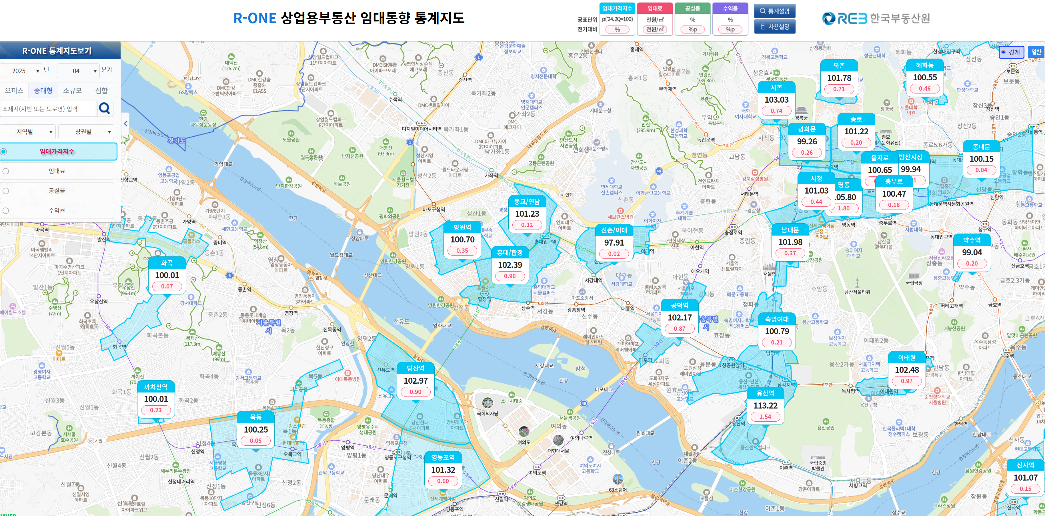1045x516 pixels.
Task: Expand the 지역별 region dropdown
Action: (28, 132)
